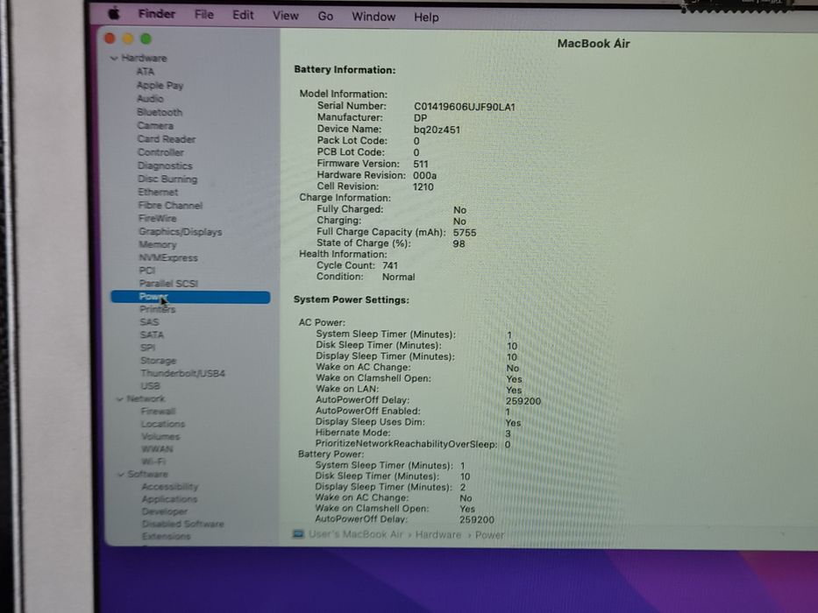The height and width of the screenshot is (613, 818).
Task: Click serial number C01419606UJF90LA1
Action: [465, 107]
